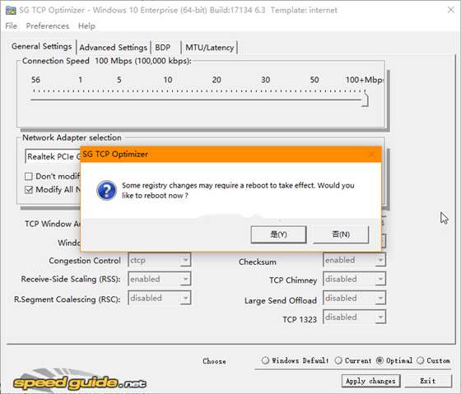Open the Help menu
Screen dimensions: 461x394
tap(86, 25)
